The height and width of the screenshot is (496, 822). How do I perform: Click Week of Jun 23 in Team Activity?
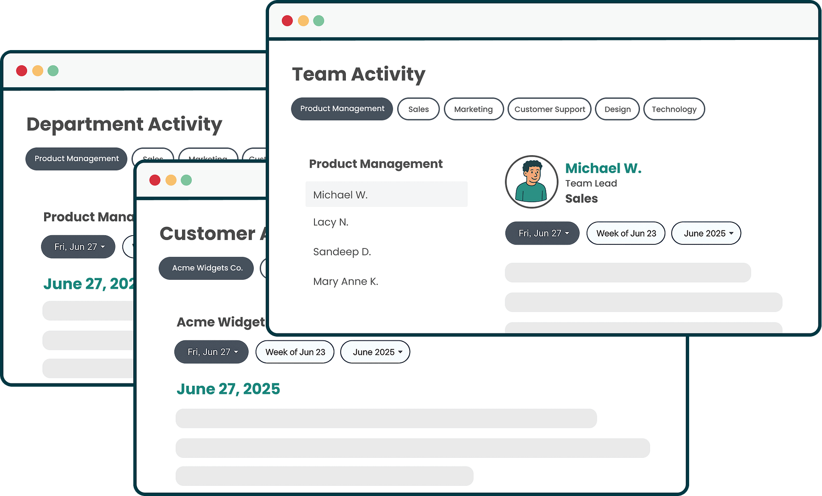[626, 233]
